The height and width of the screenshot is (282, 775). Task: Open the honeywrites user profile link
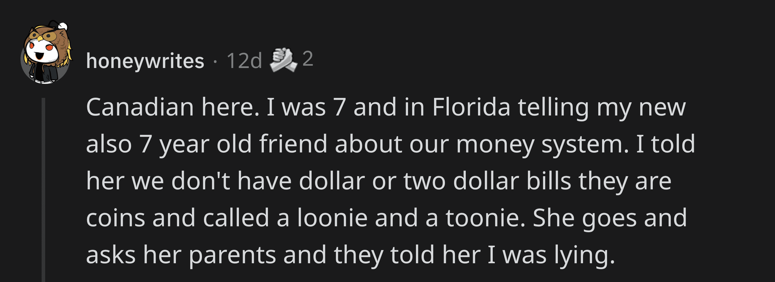(x=145, y=61)
